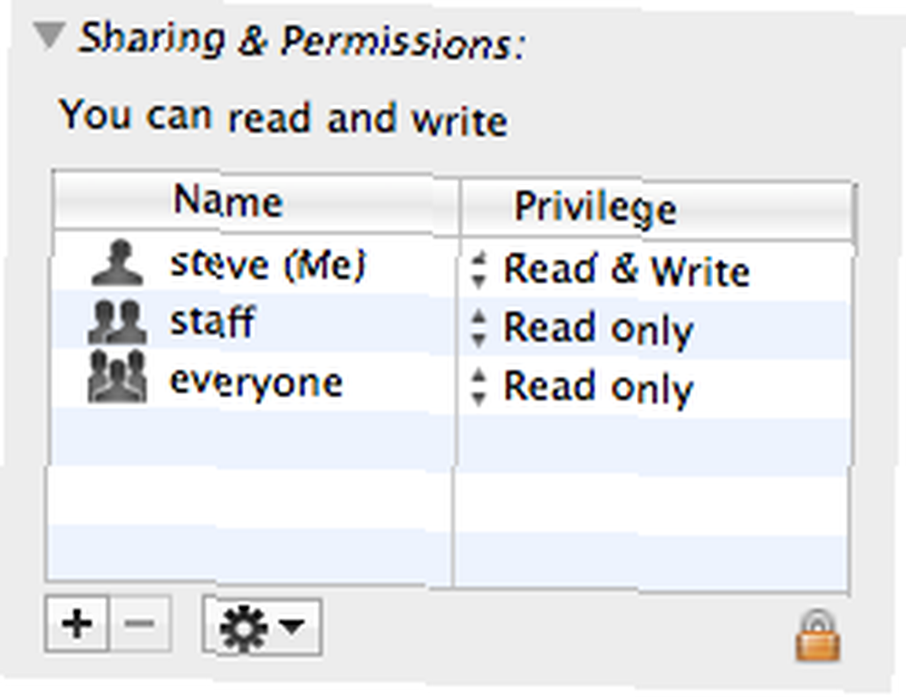
Task: Click the plus button to add user
Action: (77, 624)
